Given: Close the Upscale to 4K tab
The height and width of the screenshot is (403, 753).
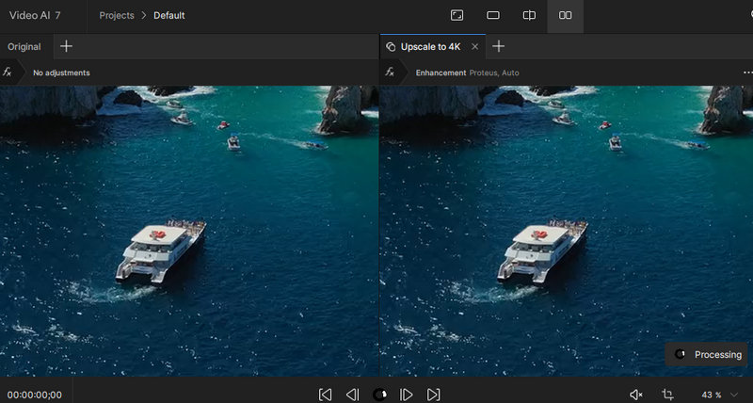Looking at the screenshot, I should click(x=475, y=46).
